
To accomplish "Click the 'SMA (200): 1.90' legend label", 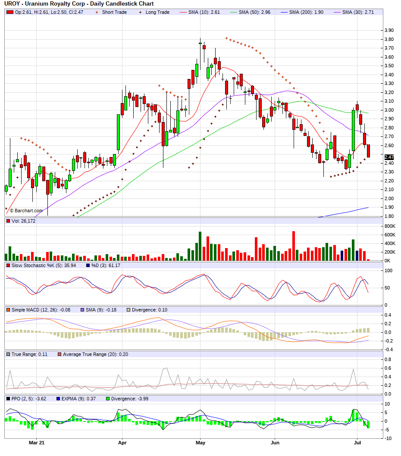I will (306, 12).
